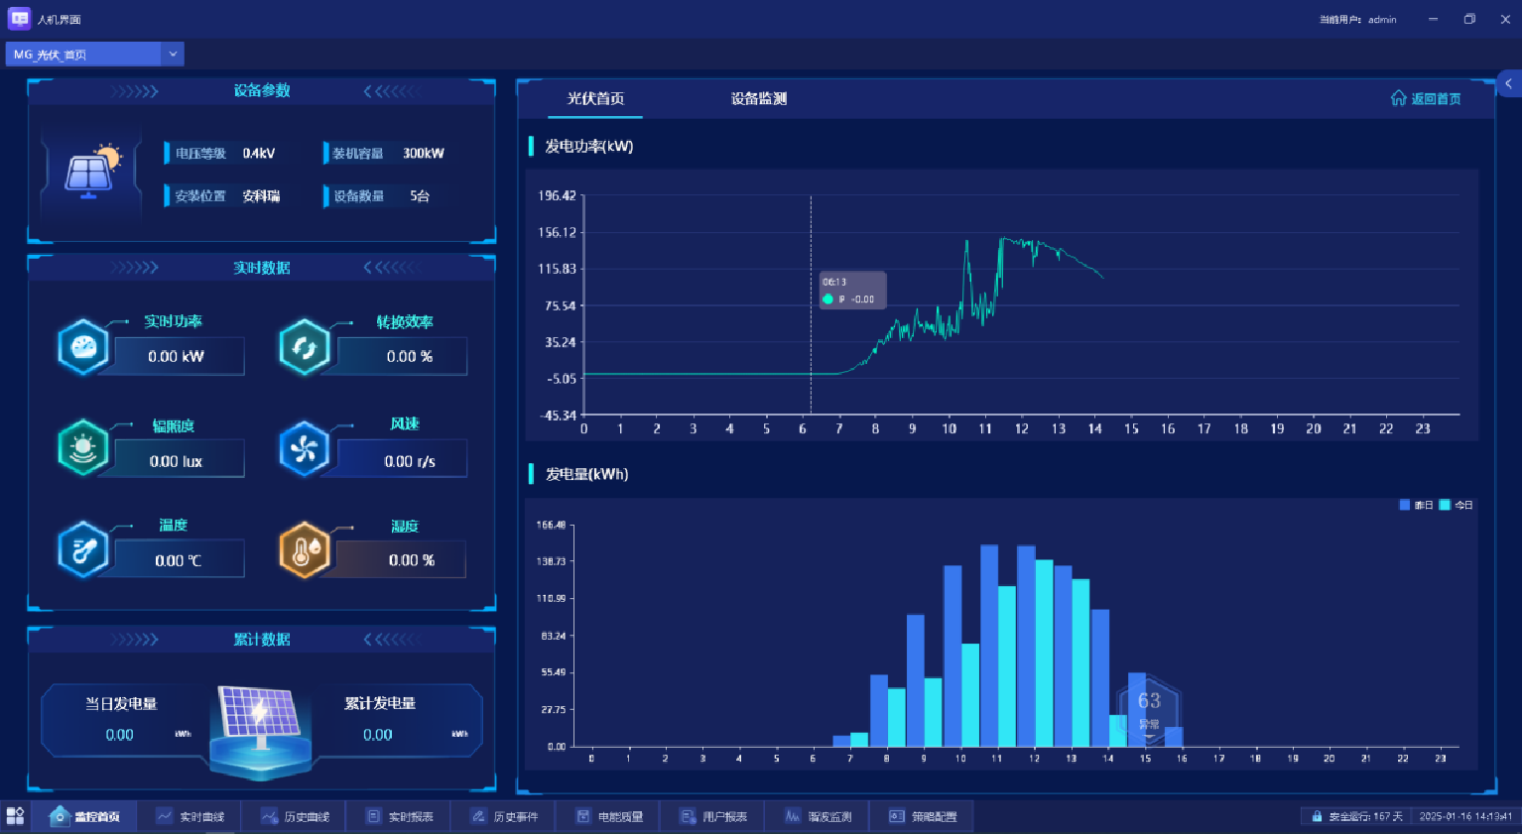Image resolution: width=1523 pixels, height=835 pixels.
Task: Click the 湿度 0.00 % value box
Action: [401, 559]
